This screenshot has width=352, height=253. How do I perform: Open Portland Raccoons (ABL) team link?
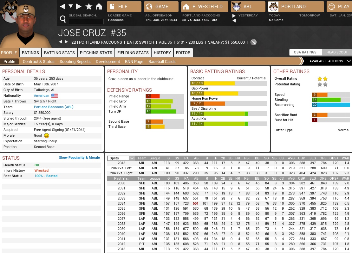54,107
